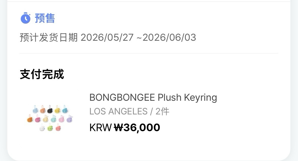298x161 pixels.
Task: Click the black keyring in product thumbnail
Action: point(50,110)
